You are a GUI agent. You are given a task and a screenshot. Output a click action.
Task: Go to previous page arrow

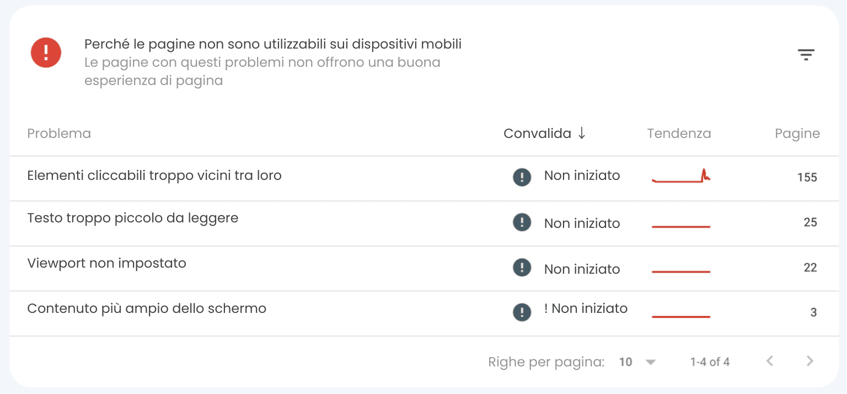(x=770, y=361)
